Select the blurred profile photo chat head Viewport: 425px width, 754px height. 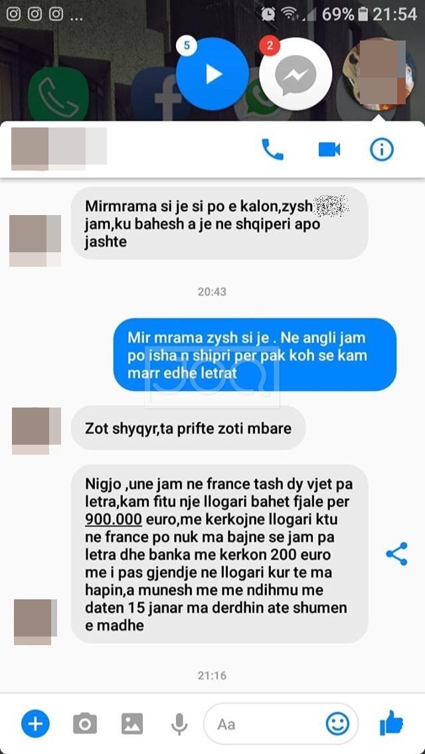tap(379, 74)
